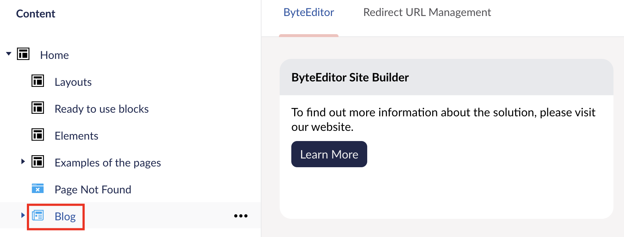The height and width of the screenshot is (237, 624).
Task: Select the Layouts tree item label
Action: [73, 82]
